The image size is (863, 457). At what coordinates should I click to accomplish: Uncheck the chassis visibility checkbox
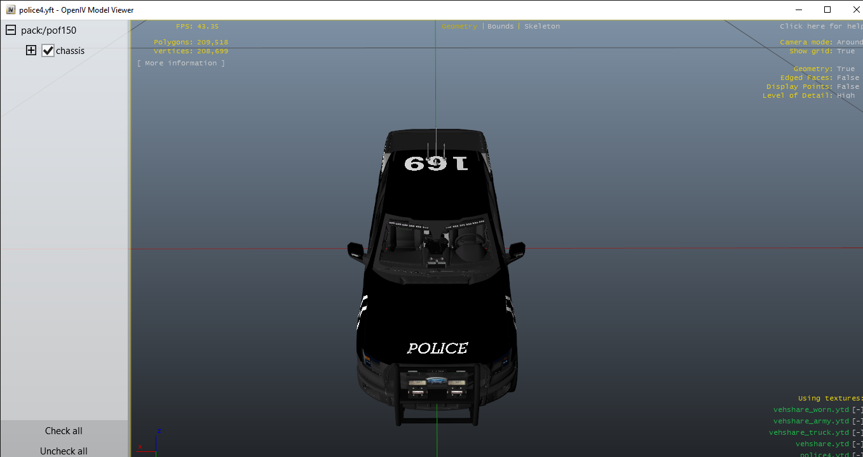(48, 51)
